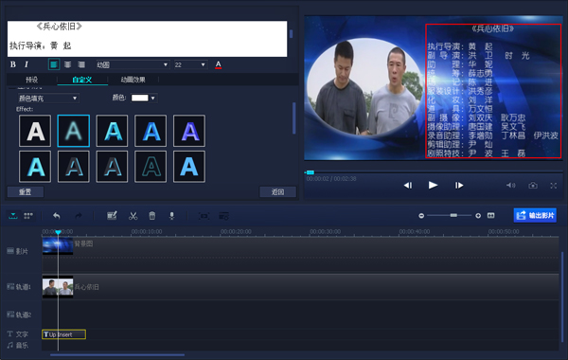The width and height of the screenshot is (568, 360).
Task: Select the 兵心依旧 clip on 轨道1
Action: click(x=58, y=287)
